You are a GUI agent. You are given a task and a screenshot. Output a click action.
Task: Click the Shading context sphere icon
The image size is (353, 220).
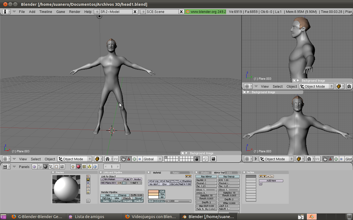tap(46, 167)
